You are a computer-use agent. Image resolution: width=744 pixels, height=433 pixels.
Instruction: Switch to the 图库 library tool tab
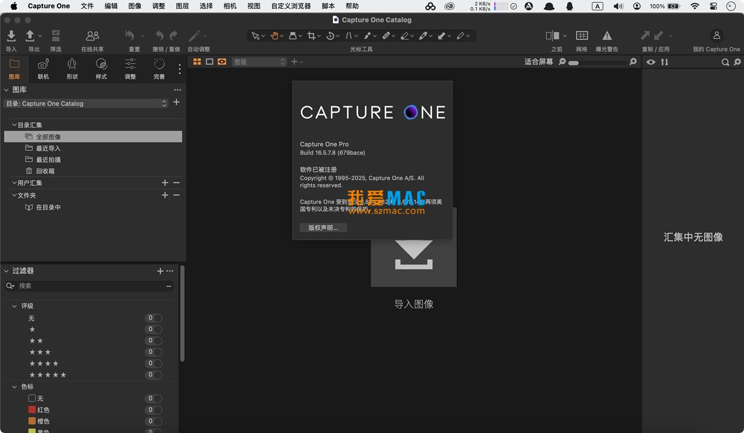click(15, 69)
